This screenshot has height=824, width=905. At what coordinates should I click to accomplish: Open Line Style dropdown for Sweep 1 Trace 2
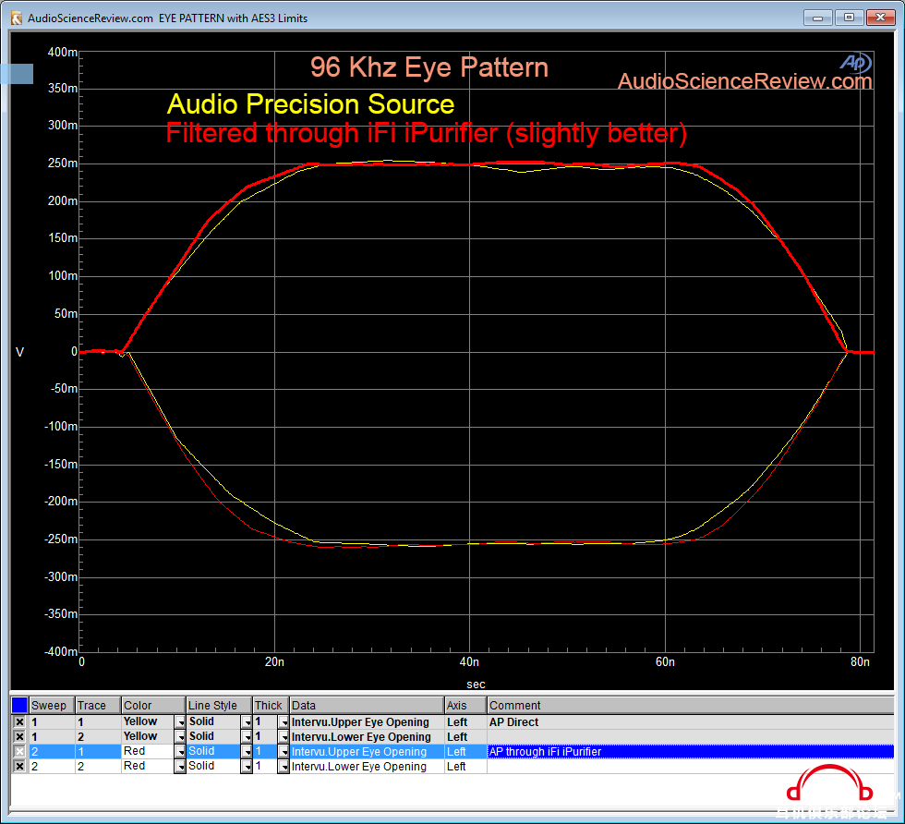247,737
